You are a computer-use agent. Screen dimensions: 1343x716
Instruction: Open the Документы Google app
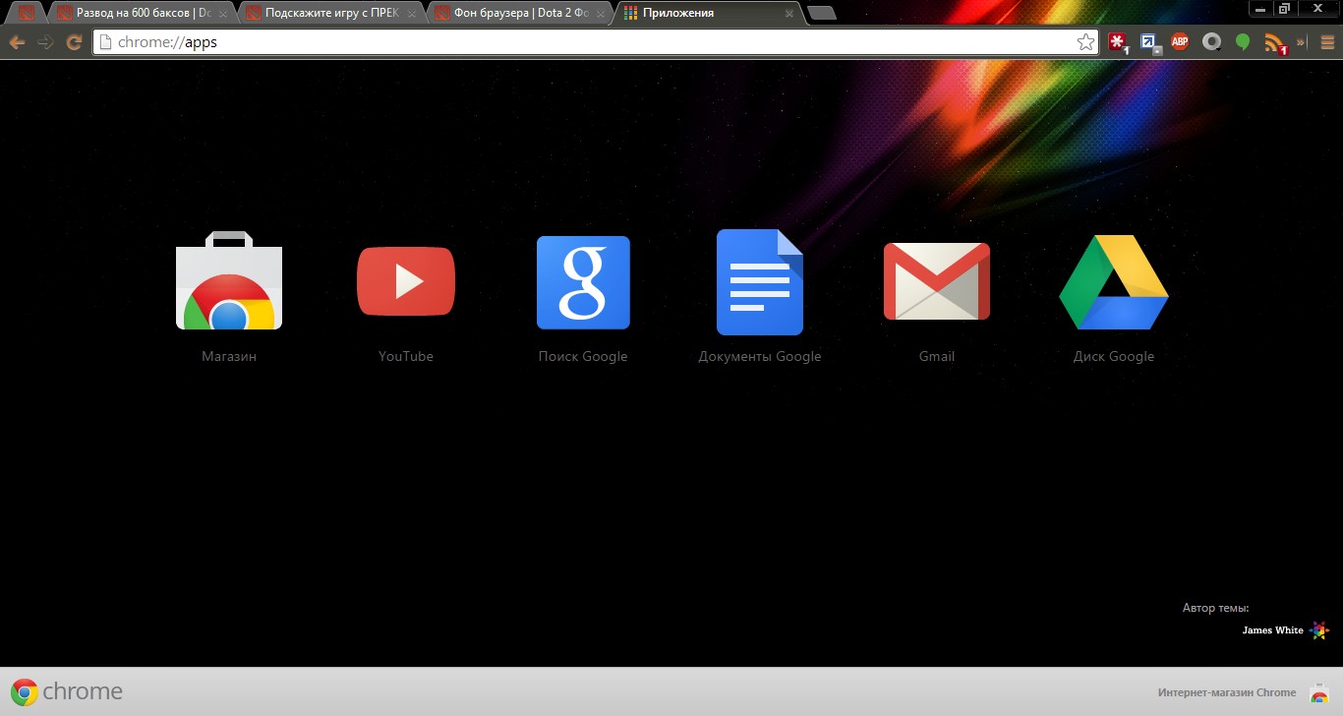[x=759, y=283]
